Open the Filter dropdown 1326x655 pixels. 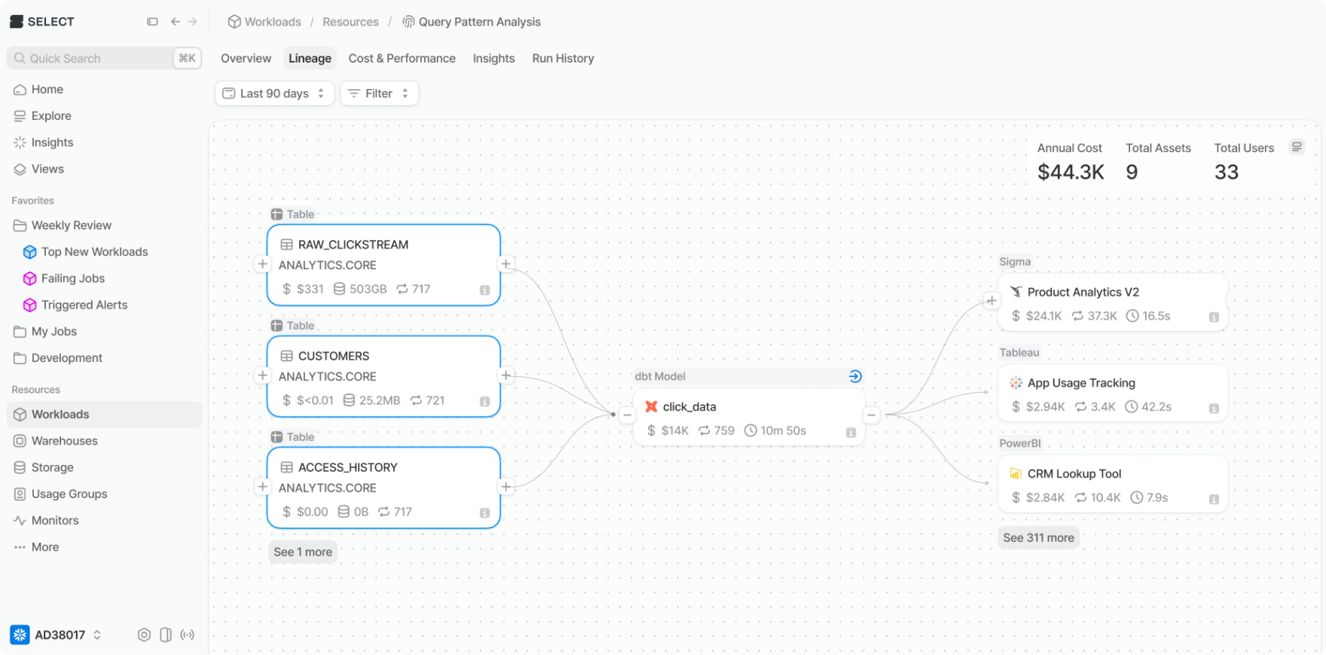[x=379, y=93]
